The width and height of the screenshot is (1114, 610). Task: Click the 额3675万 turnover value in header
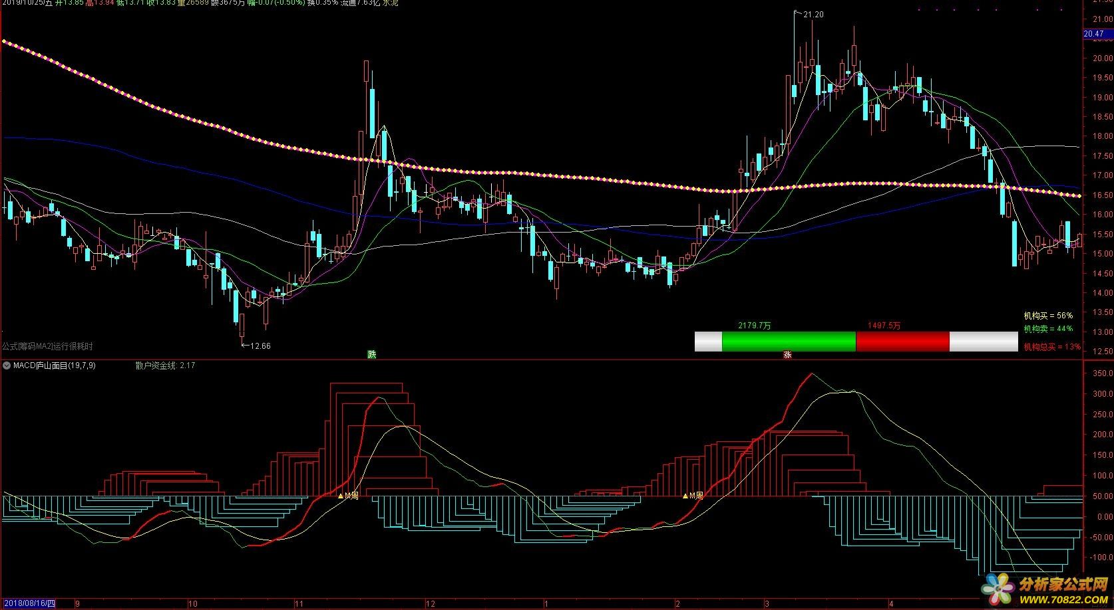pyautogui.click(x=228, y=3)
